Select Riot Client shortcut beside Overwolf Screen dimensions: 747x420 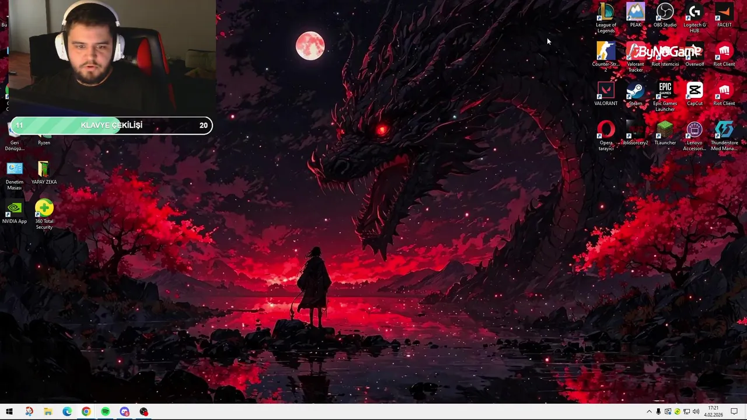(x=724, y=55)
